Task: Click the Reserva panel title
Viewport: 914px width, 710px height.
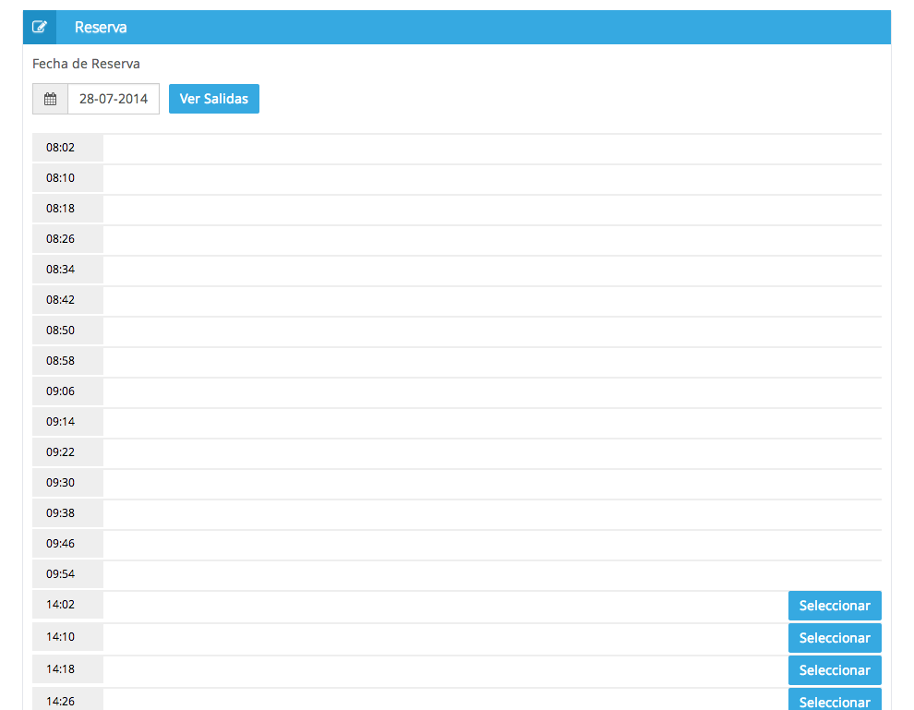Action: pyautogui.click(x=101, y=28)
